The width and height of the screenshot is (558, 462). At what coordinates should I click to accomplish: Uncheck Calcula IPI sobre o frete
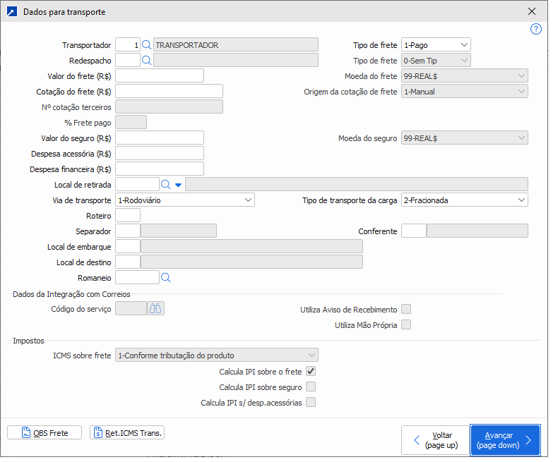click(311, 371)
